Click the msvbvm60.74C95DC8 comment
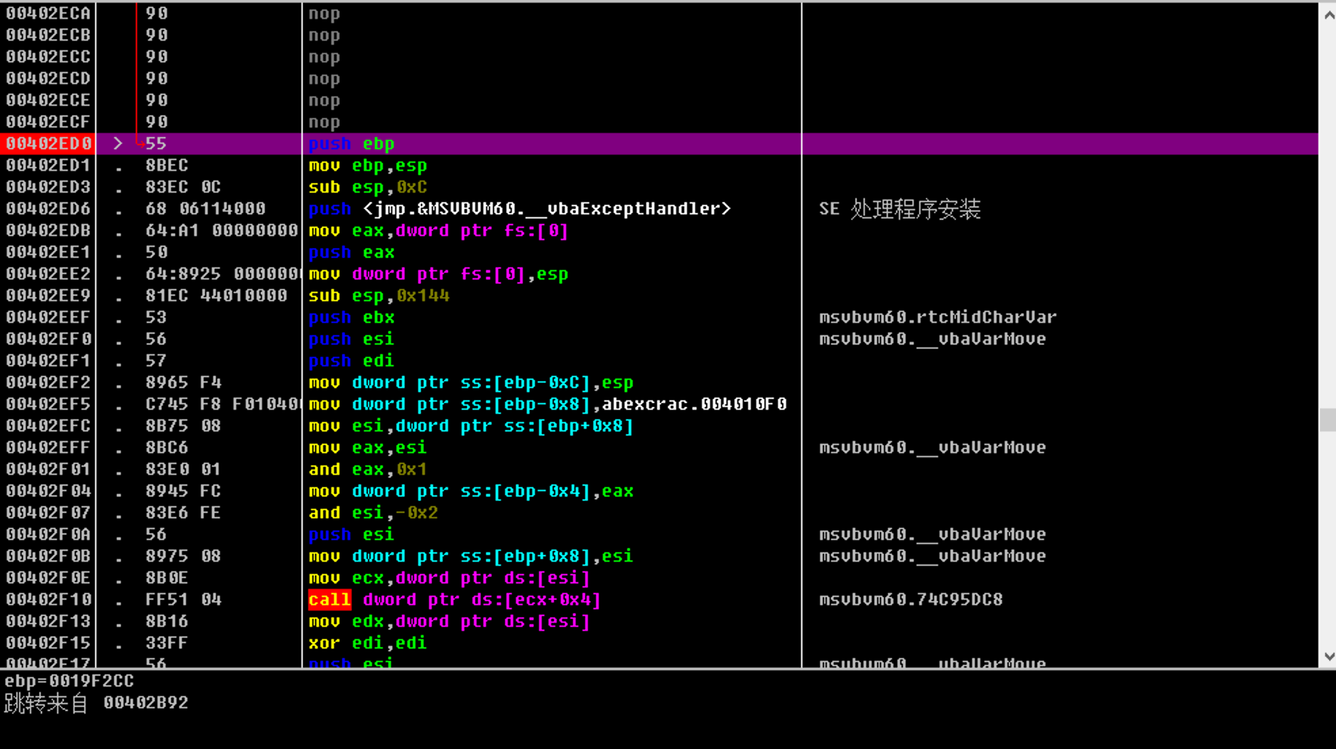The height and width of the screenshot is (749, 1336). tap(910, 600)
